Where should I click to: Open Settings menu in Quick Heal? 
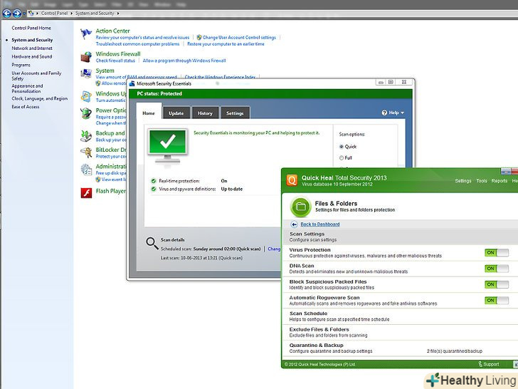pos(462,181)
